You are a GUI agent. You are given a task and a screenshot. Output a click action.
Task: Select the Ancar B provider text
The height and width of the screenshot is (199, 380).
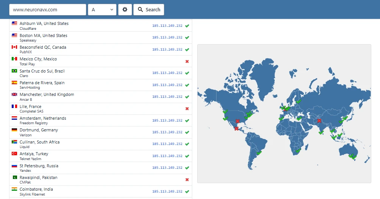(x=26, y=99)
